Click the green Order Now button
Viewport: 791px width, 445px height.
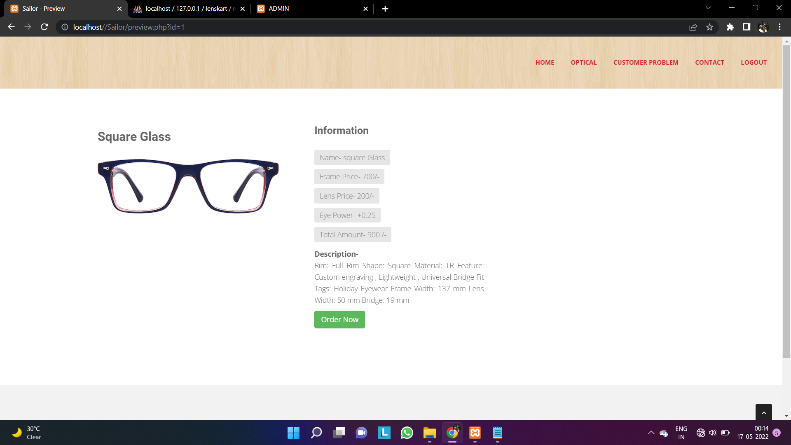click(x=339, y=320)
